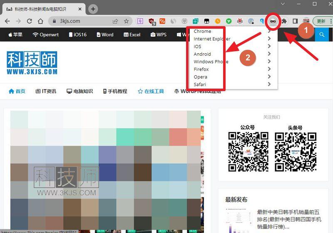Expand the Safari submenu arrow
Viewport: 333px width, 233px height.
(x=269, y=84)
